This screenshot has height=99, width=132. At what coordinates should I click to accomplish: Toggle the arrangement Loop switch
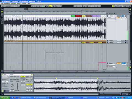click(x=87, y=6)
